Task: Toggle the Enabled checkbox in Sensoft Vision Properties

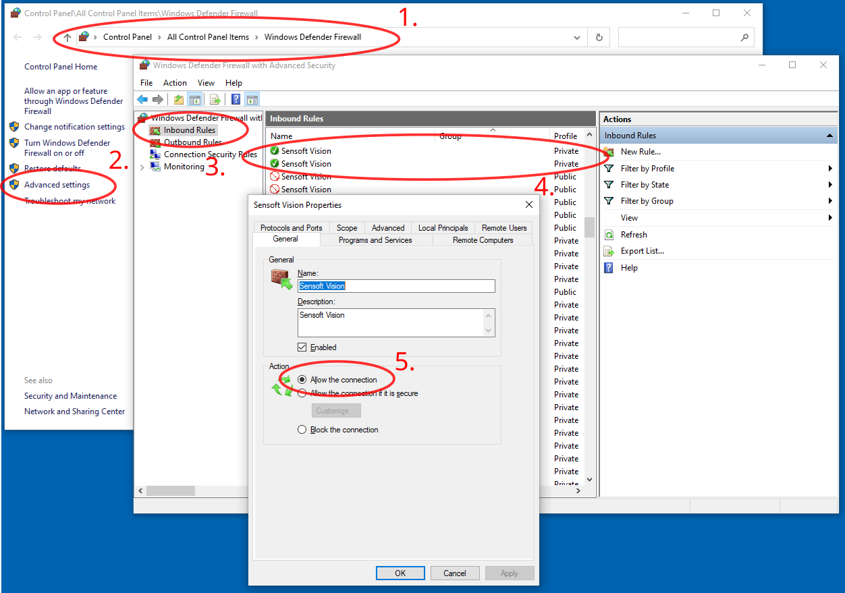Action: [302, 347]
